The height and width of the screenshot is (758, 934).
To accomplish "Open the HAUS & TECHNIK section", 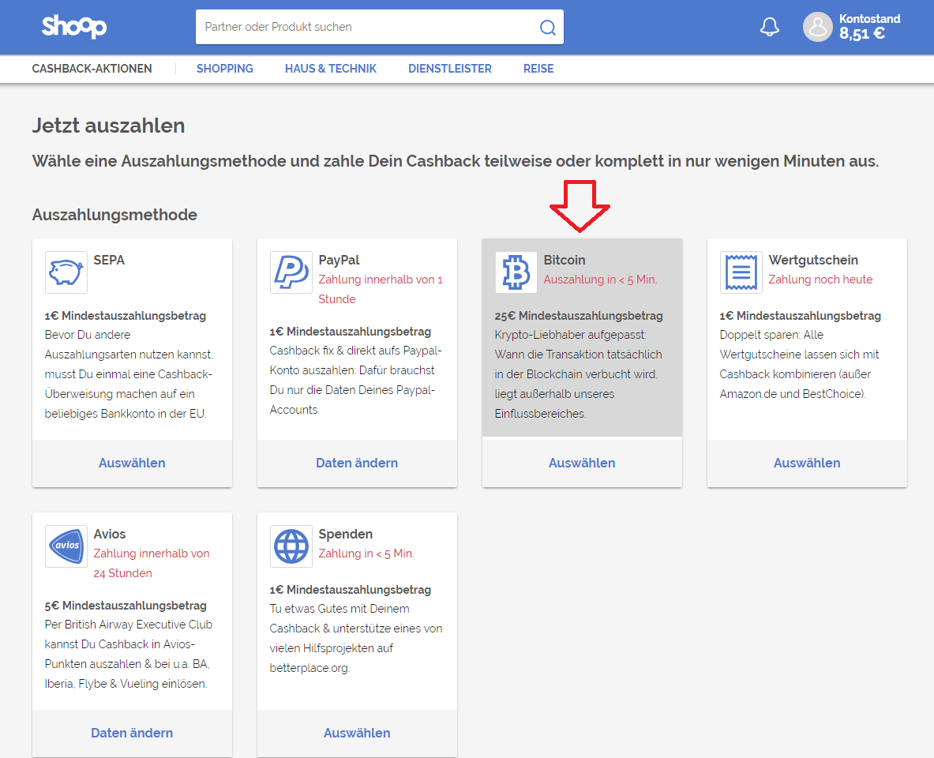I will 331,69.
